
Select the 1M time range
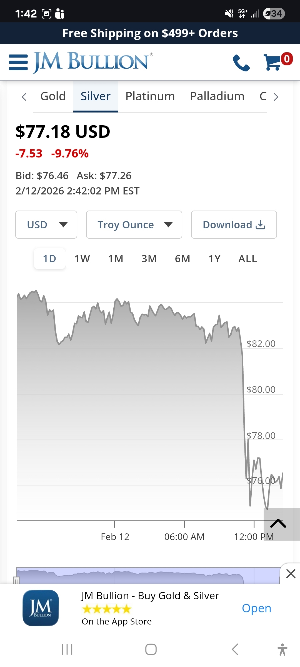point(116,259)
